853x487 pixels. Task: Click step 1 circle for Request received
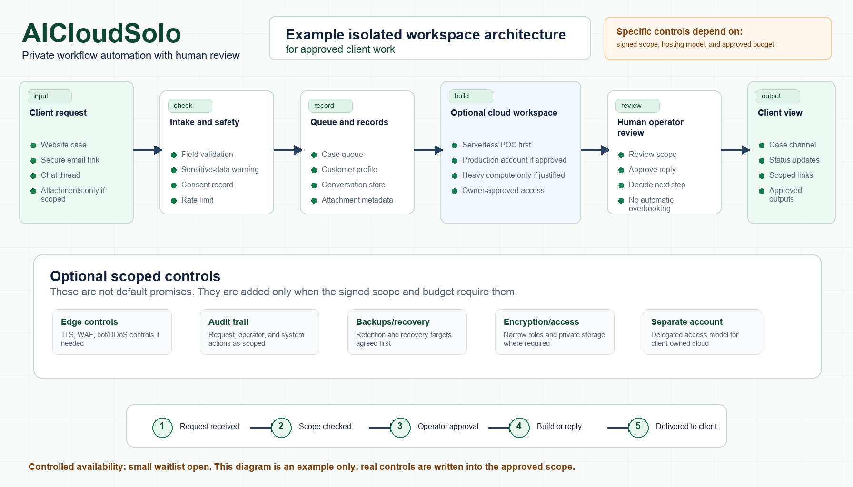(162, 427)
